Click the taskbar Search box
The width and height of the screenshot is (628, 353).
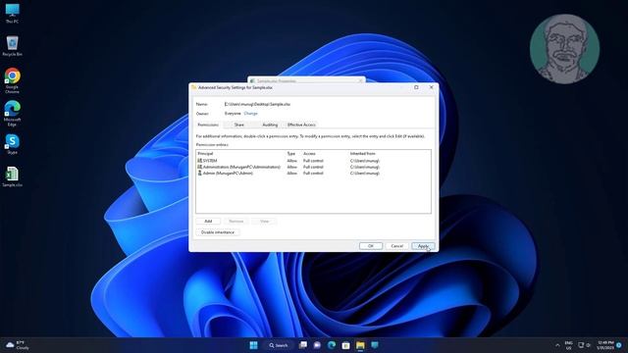click(279, 345)
